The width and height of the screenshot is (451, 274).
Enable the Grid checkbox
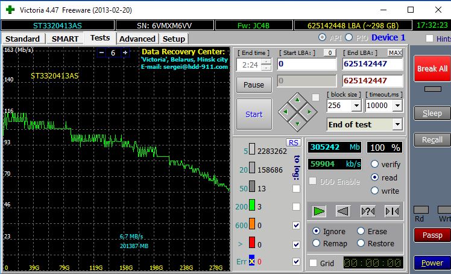tap(314, 263)
